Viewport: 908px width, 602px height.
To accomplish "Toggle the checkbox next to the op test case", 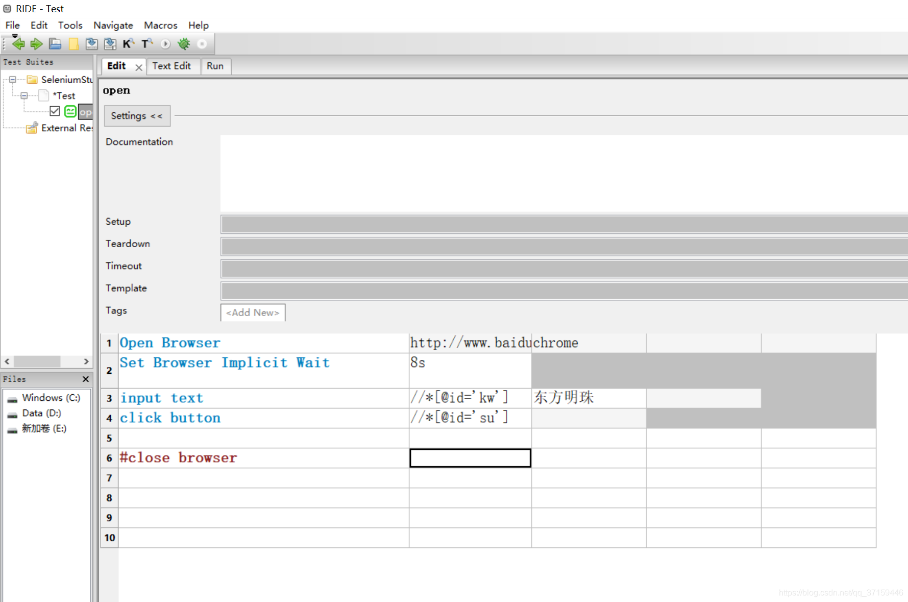I will [x=55, y=111].
